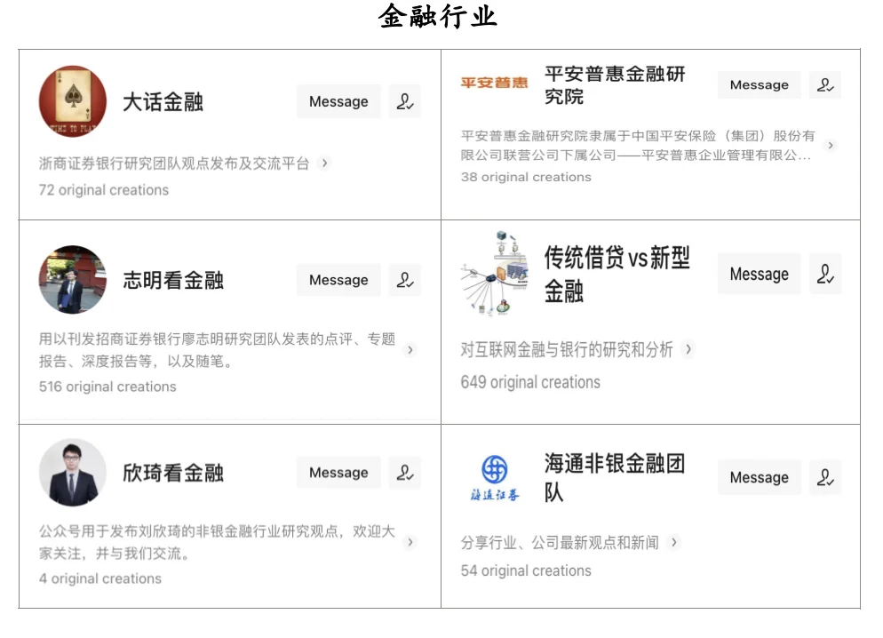
Task: Open the 传统借贷vs新型金融 account title
Action: click(617, 275)
